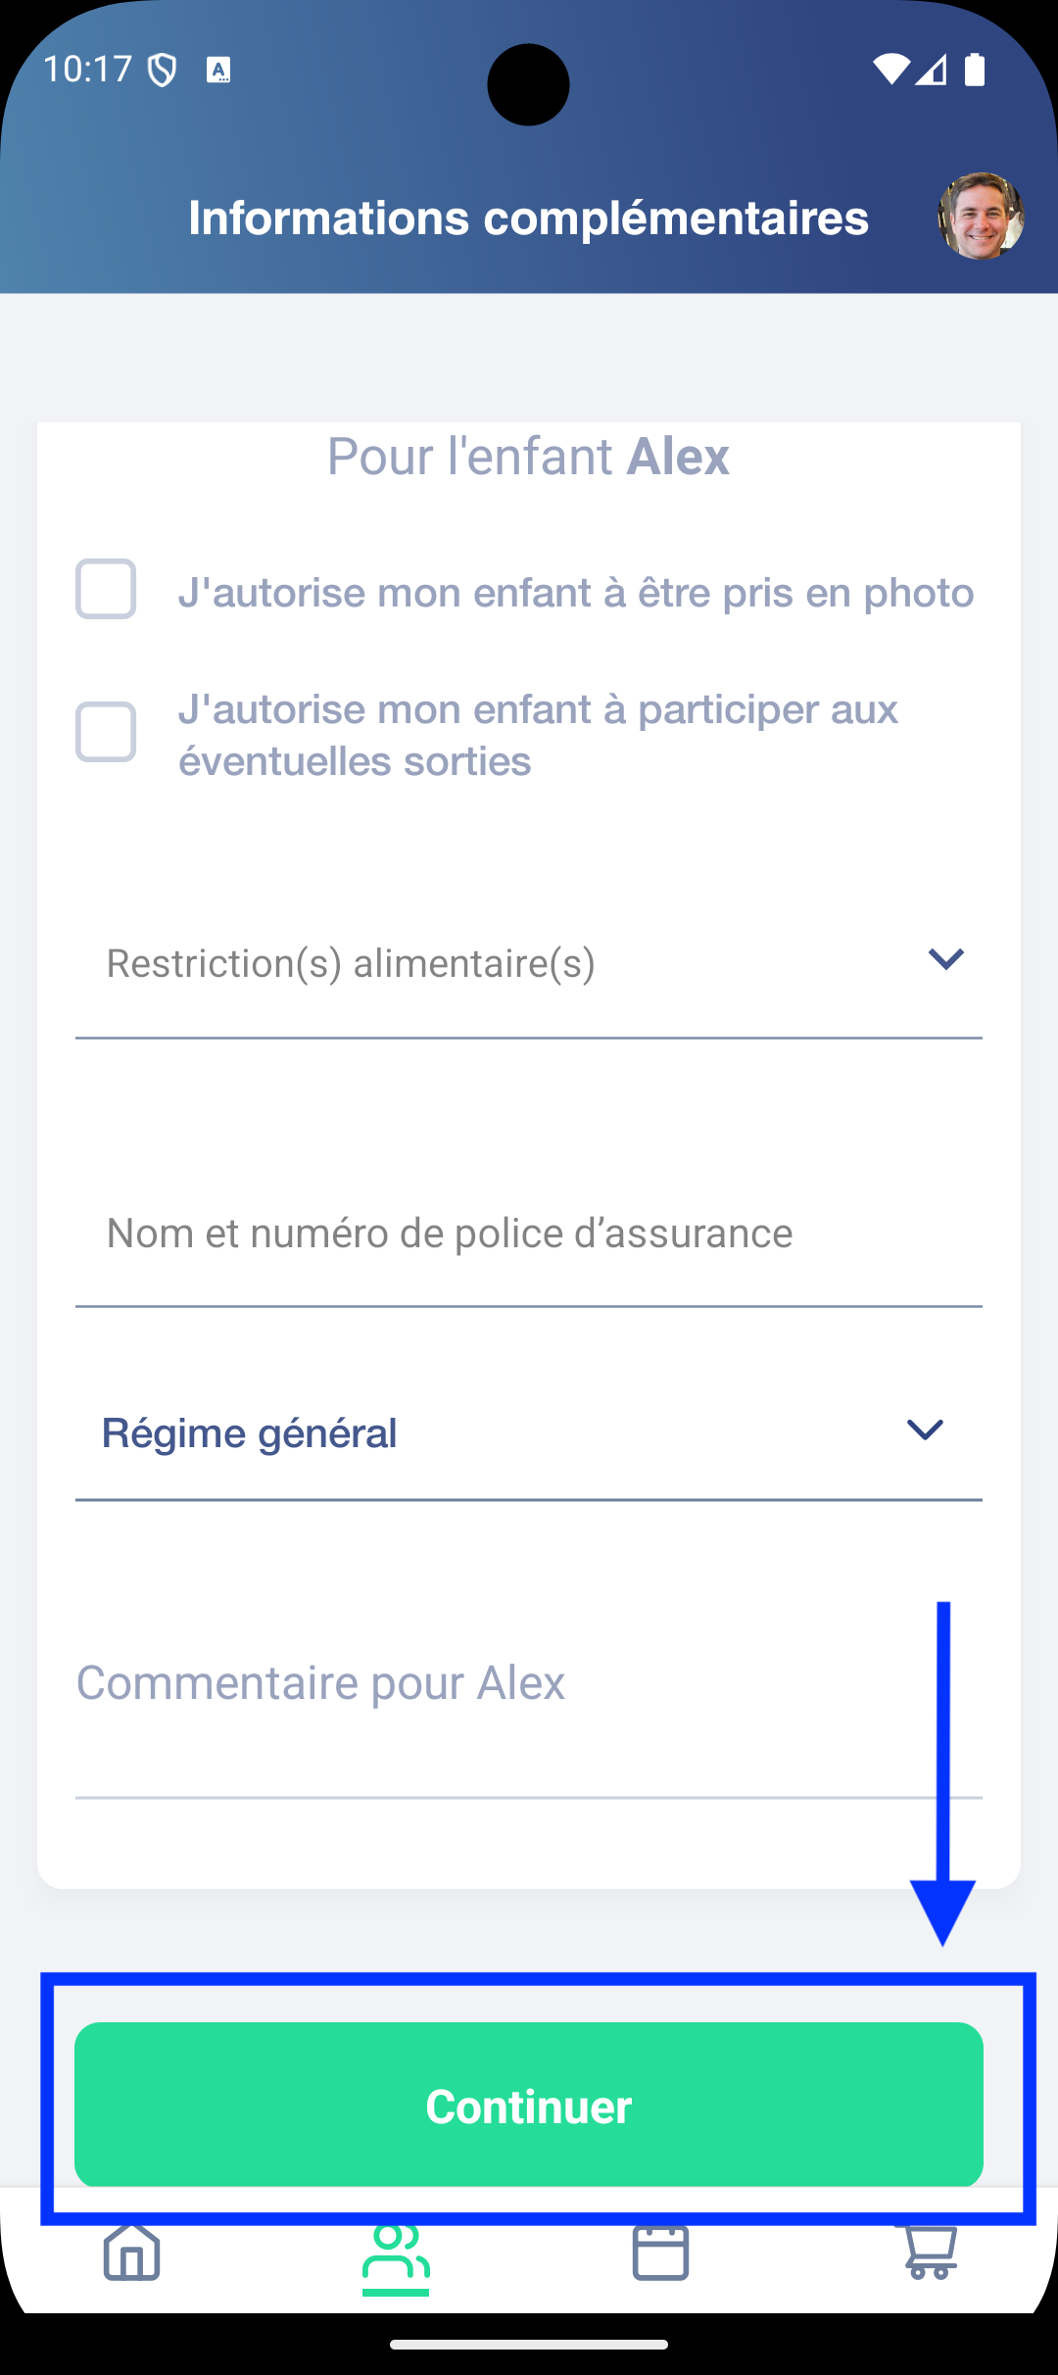The image size is (1058, 2375).
Task: Focus the insurance name and policy field
Action: pos(529,1235)
